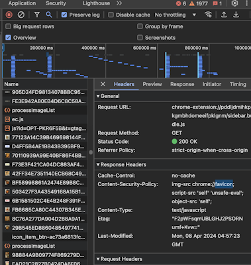
Task: Open the Preview tab
Action: pos(152,84)
